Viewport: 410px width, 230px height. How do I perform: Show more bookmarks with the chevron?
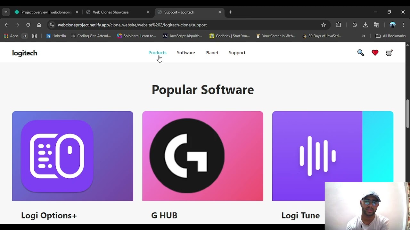coord(364,36)
